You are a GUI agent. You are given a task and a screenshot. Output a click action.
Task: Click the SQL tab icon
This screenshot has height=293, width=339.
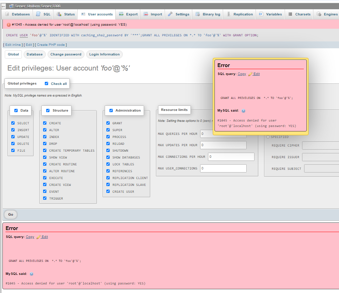pyautogui.click(x=38, y=14)
